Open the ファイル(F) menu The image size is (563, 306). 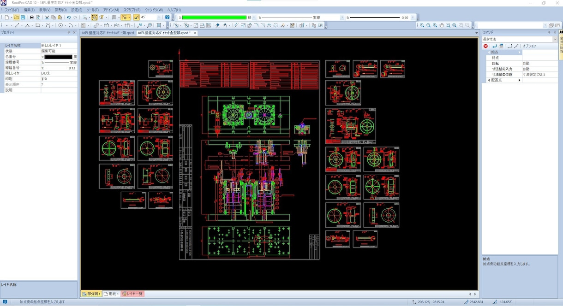12,10
